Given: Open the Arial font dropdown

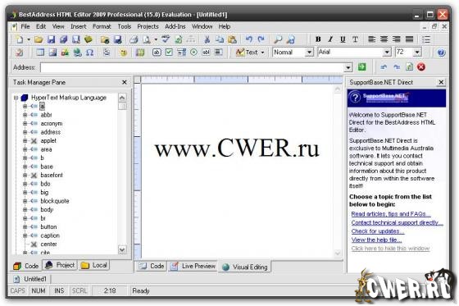Looking at the screenshot, I should click(x=387, y=53).
